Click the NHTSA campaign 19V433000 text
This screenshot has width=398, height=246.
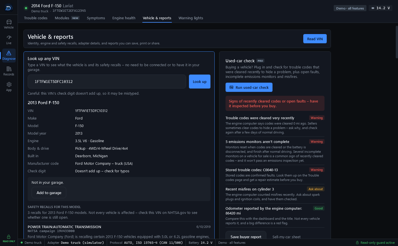[x=51, y=231]
